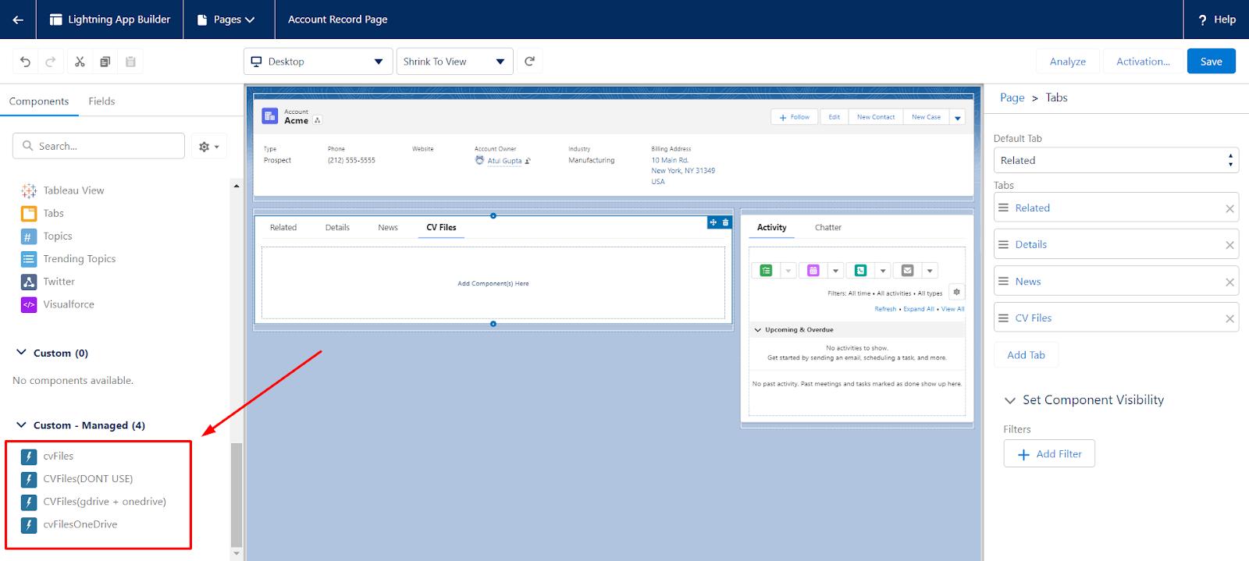Open the Default Tab select box
1249x561 pixels.
[1116, 160]
